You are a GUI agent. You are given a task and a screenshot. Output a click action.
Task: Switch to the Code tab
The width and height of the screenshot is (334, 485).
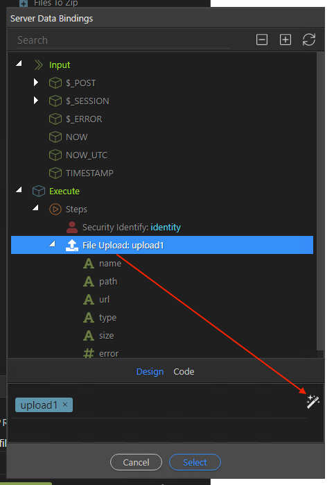coord(184,371)
